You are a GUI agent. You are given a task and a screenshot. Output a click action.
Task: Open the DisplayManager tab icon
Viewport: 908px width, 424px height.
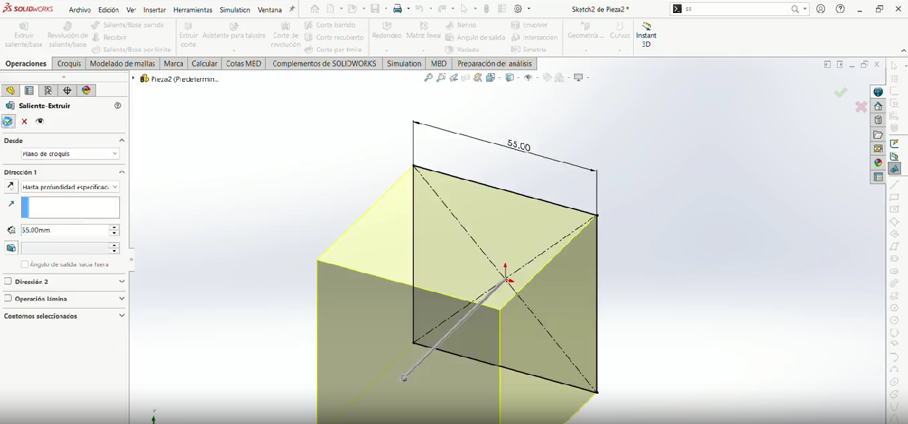87,90
